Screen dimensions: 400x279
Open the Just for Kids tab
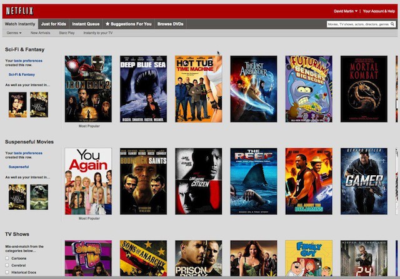[54, 24]
